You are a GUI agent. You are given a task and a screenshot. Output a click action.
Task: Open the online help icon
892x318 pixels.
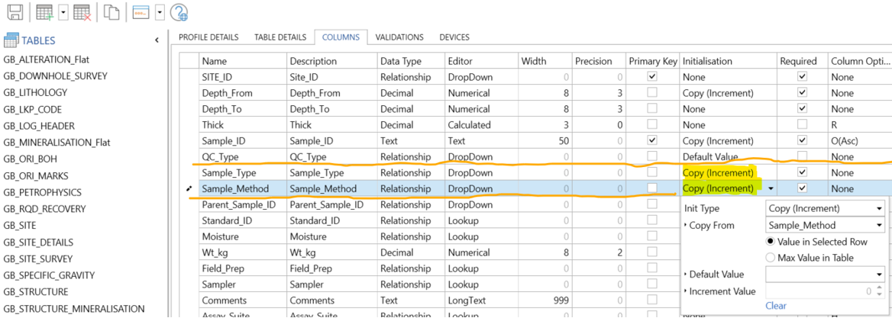click(179, 12)
